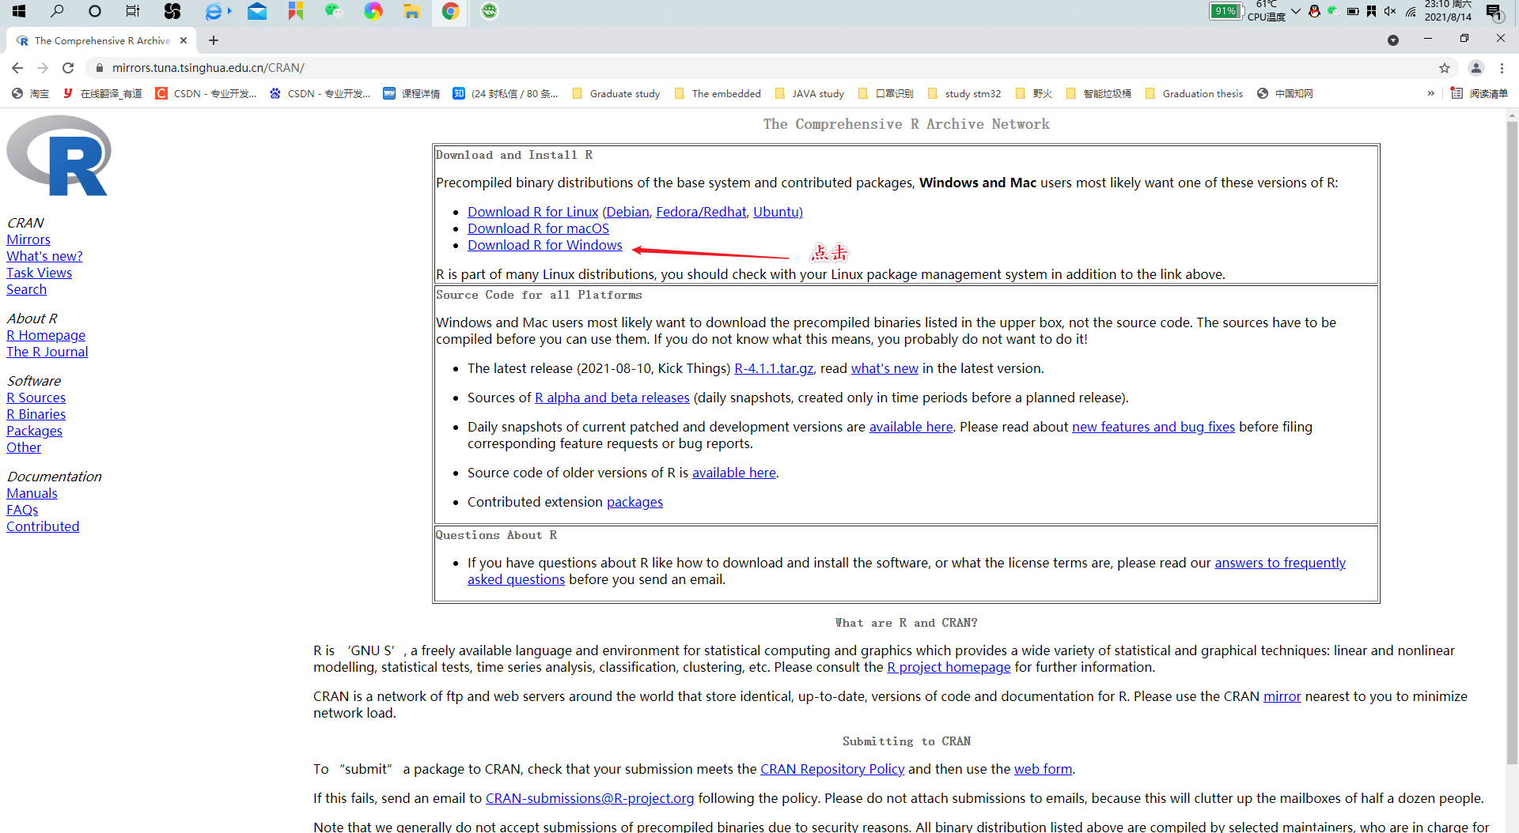Open Chrome's three-dot menu

(x=1502, y=68)
